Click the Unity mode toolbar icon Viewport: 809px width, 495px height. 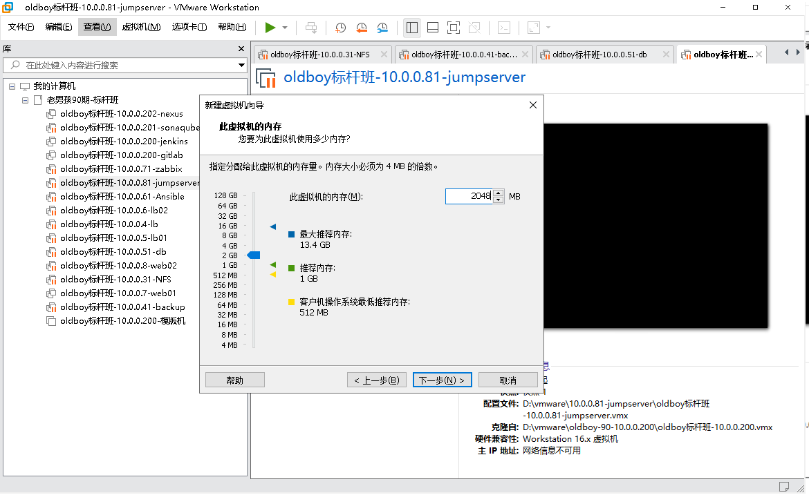coord(474,28)
